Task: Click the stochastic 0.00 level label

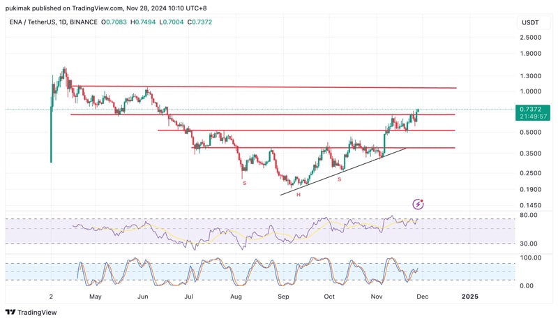Action: (x=527, y=286)
